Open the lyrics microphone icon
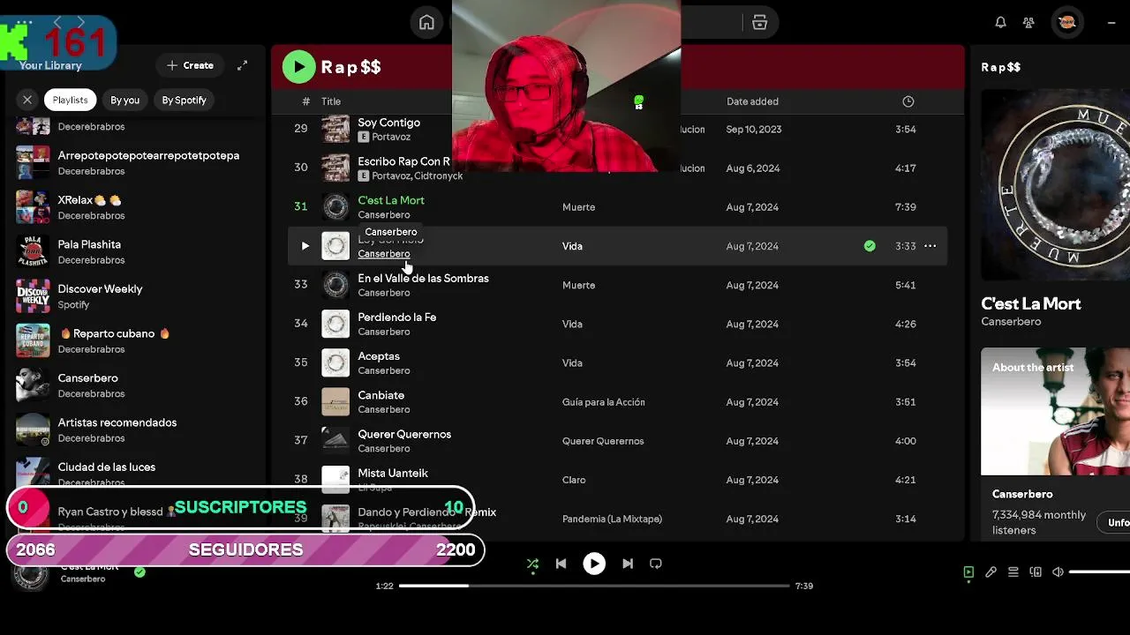The image size is (1130, 635). pyautogui.click(x=991, y=572)
